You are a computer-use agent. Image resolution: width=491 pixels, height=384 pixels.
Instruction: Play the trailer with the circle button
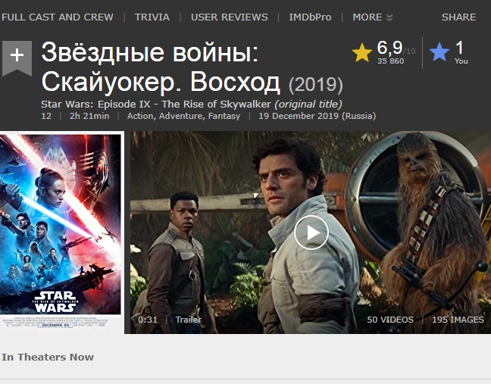pos(311,233)
